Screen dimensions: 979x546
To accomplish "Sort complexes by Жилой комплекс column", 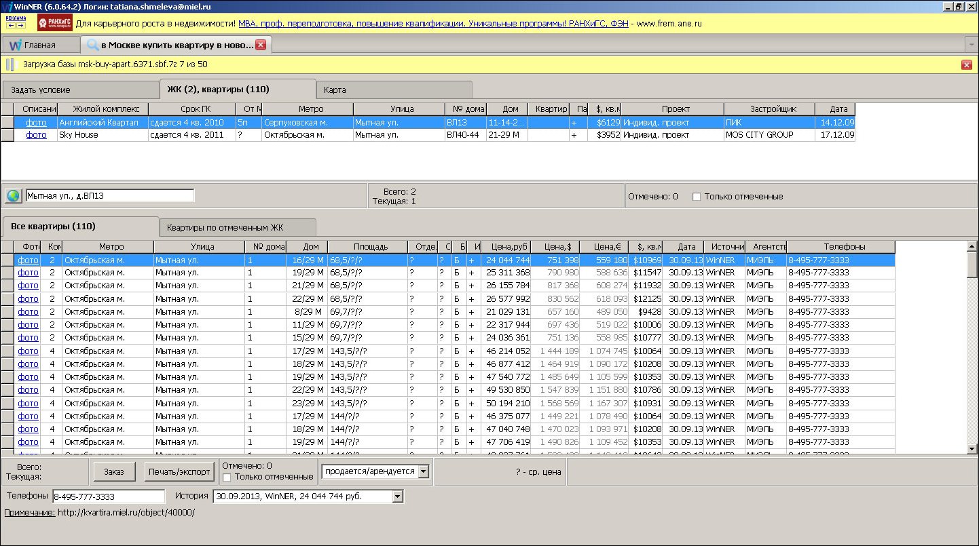I will tap(103, 109).
